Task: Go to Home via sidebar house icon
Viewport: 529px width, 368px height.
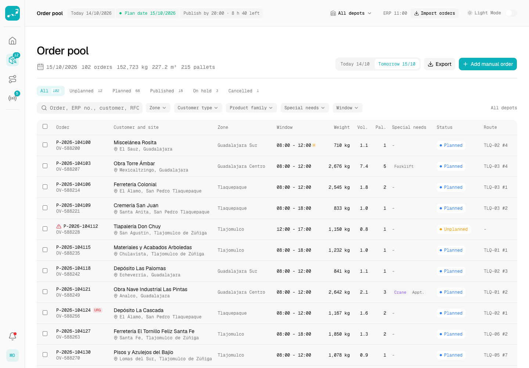Action: [x=12, y=40]
